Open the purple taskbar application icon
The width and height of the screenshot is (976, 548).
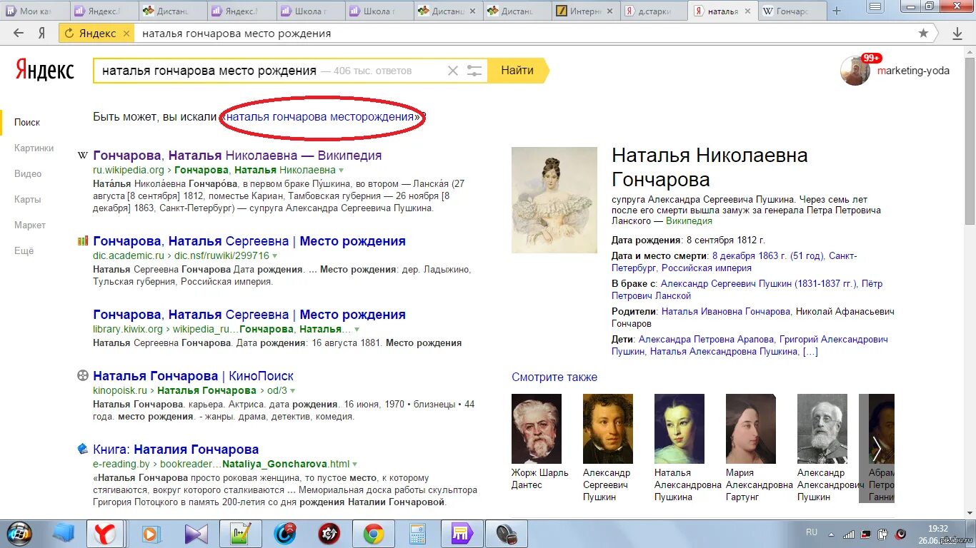point(462,533)
